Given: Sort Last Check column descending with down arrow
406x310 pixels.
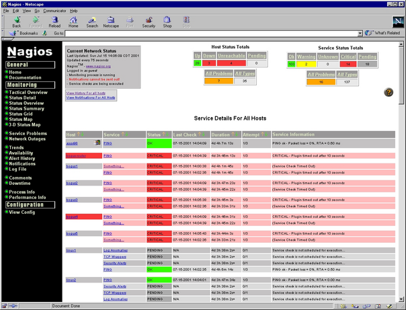Looking at the screenshot, I should coord(204,134).
